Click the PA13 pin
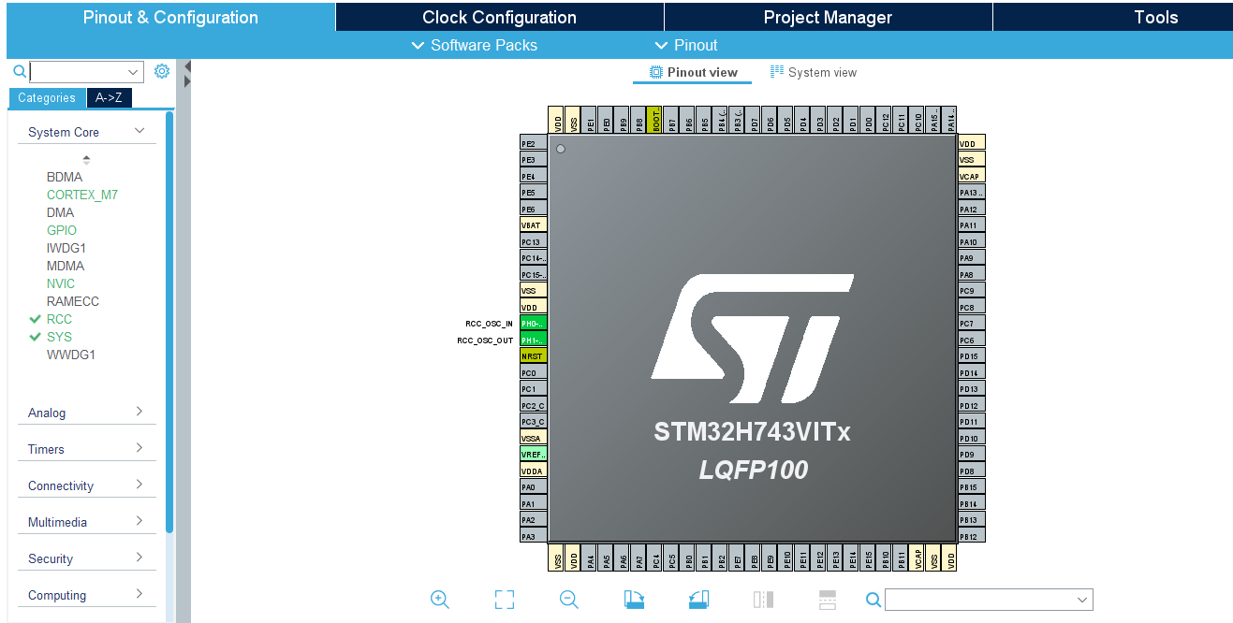This screenshot has height=623, width=1233. [x=972, y=193]
